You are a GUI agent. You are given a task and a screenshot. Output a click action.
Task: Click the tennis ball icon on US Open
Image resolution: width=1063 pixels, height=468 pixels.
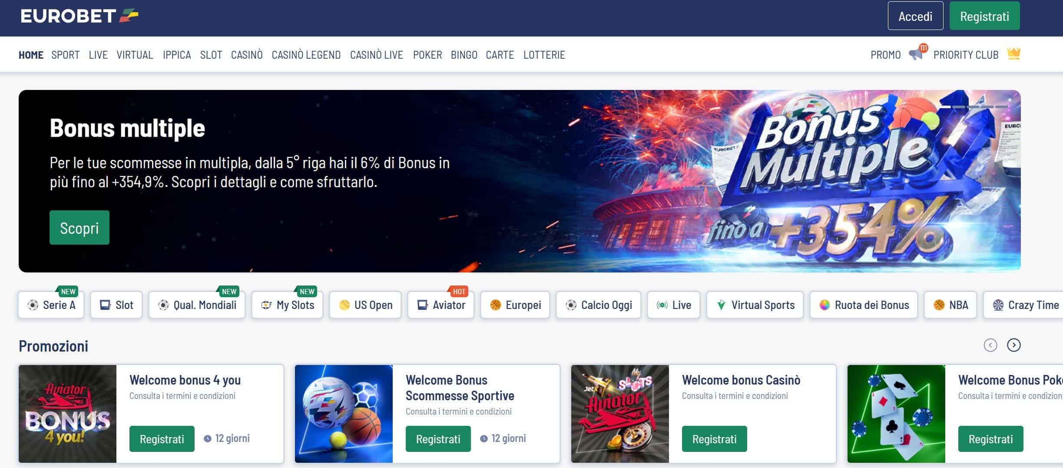[x=344, y=305]
